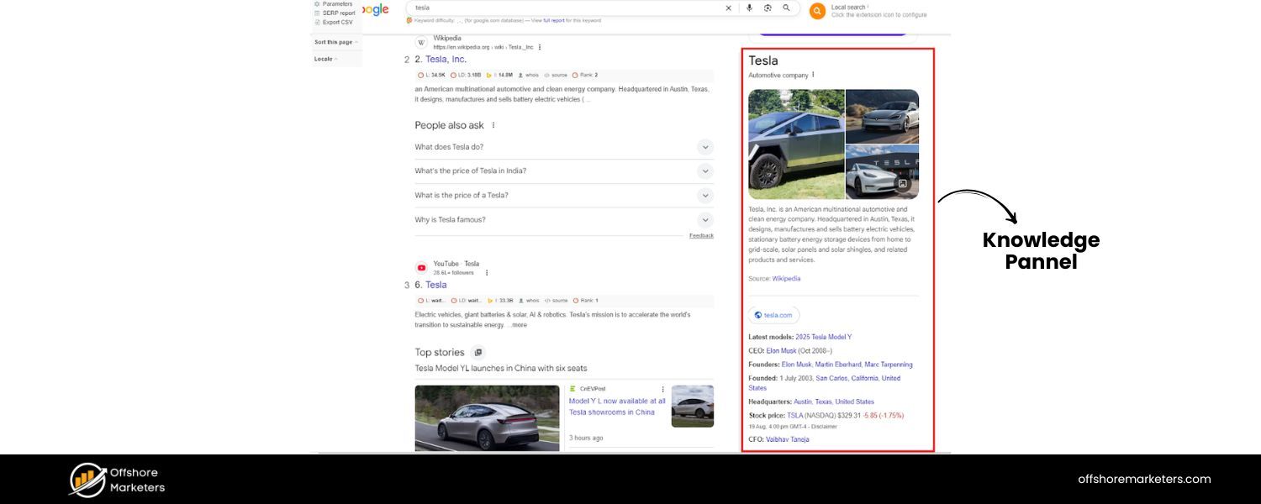
Task: Click the Top stories copy icon
Action: point(477,353)
